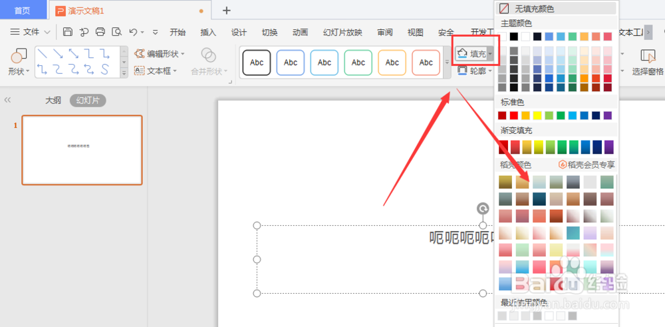Select the elbow double-arrow connector shape

click(43, 69)
